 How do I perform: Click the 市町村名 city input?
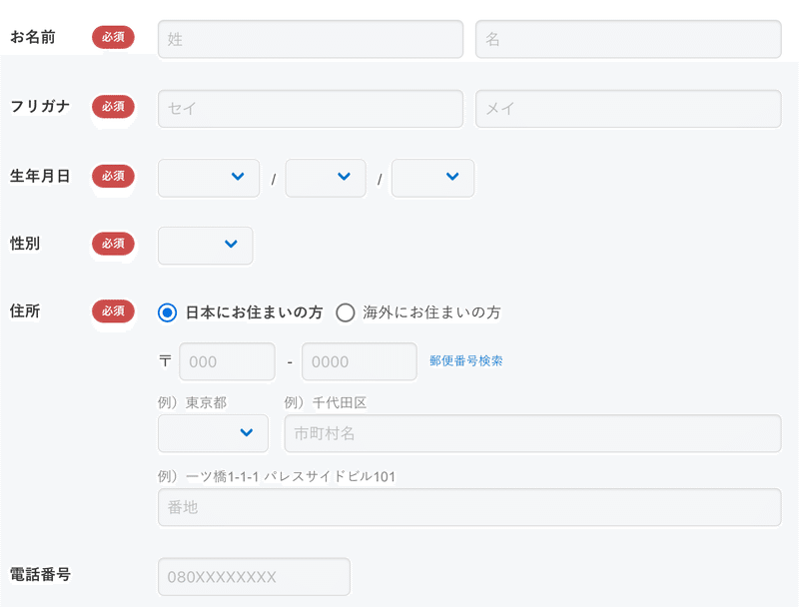click(x=532, y=433)
